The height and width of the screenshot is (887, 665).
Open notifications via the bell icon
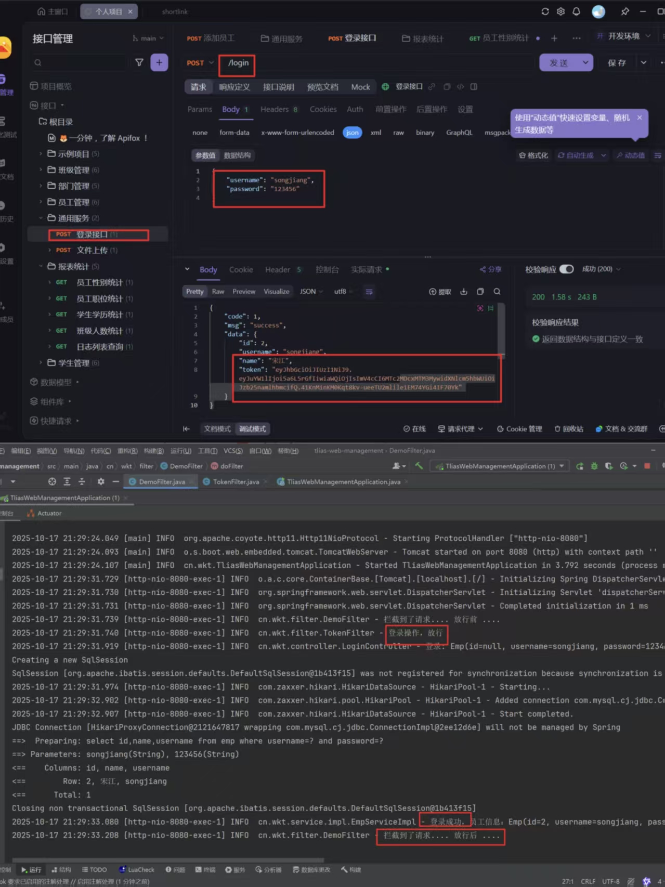(576, 11)
